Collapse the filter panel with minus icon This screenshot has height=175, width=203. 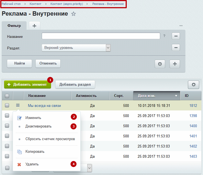point(181,26)
